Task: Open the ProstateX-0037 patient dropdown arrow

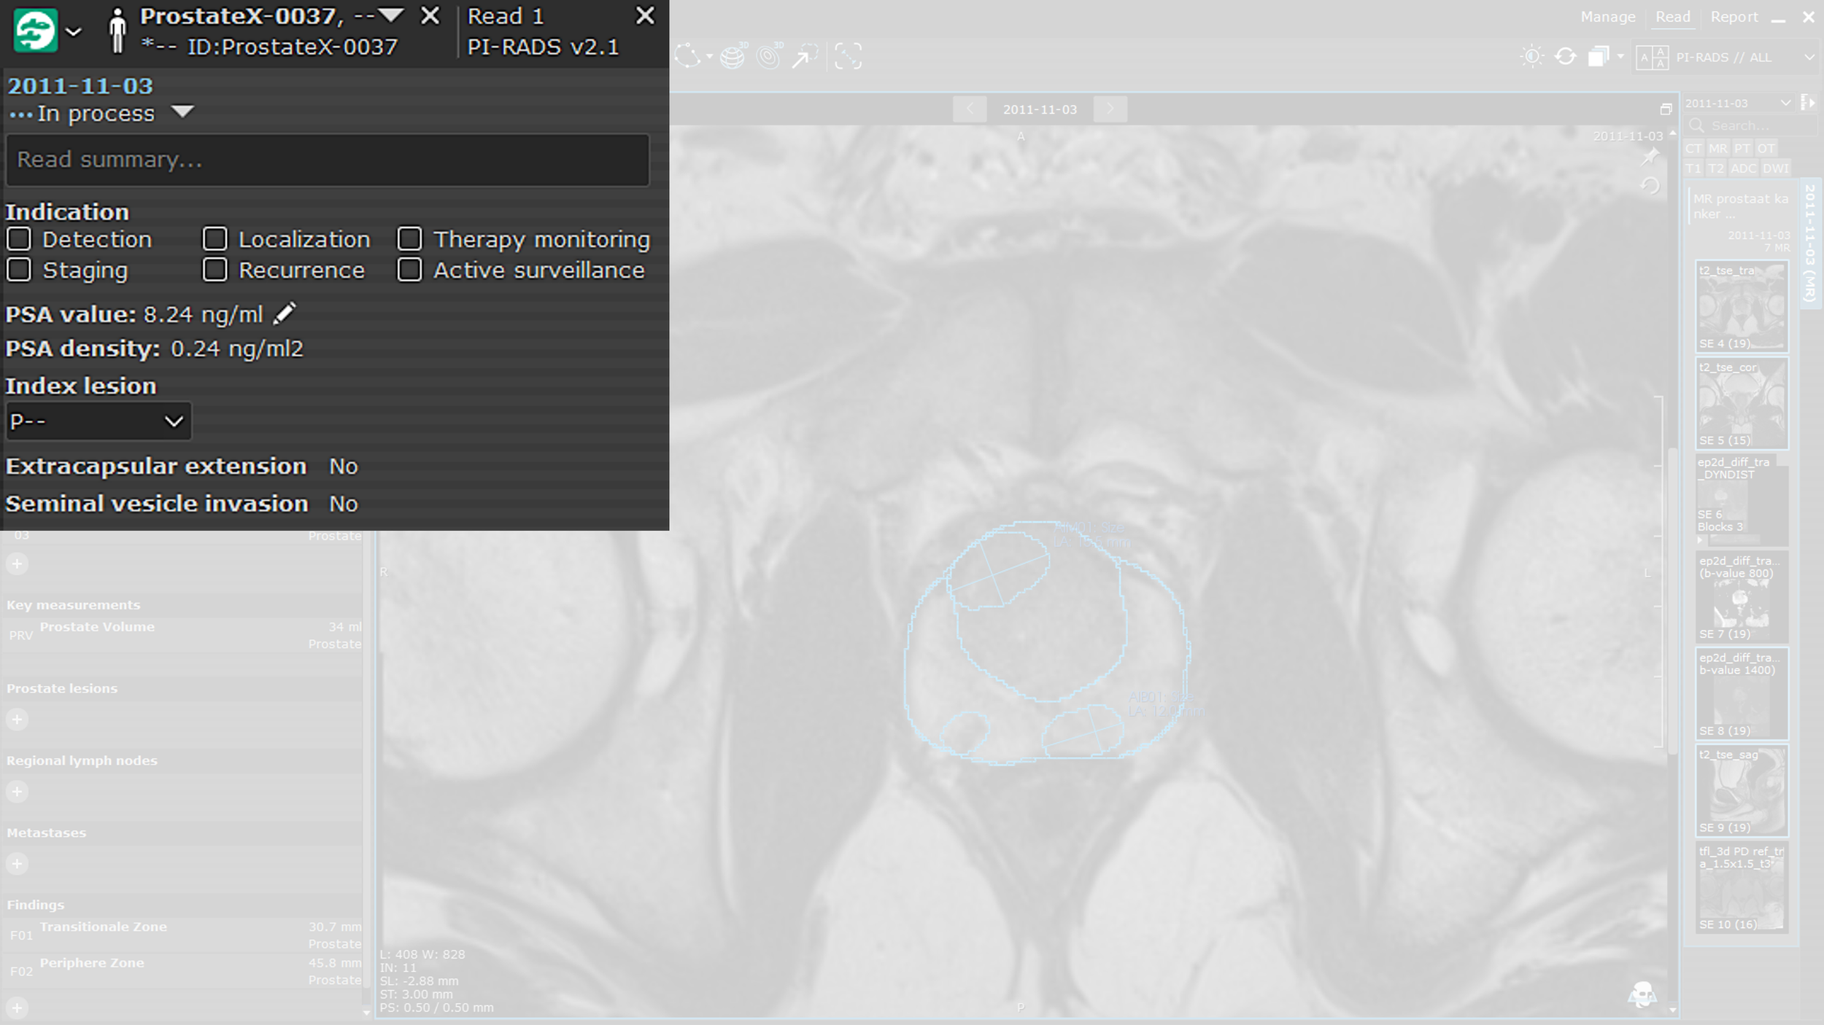Action: (391, 15)
